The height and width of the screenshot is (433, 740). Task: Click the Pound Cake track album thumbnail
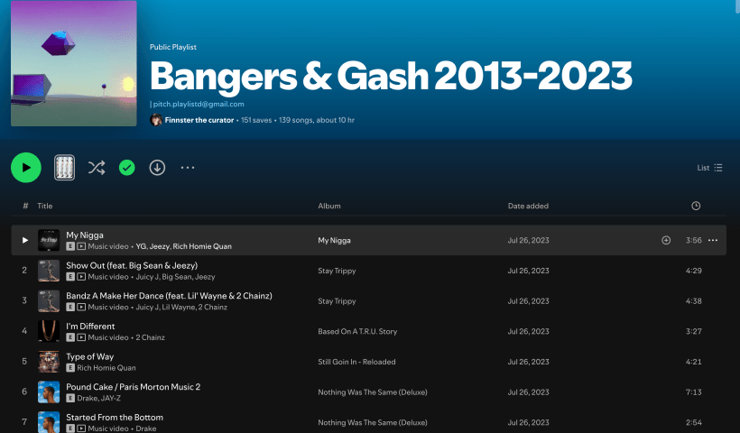click(49, 392)
